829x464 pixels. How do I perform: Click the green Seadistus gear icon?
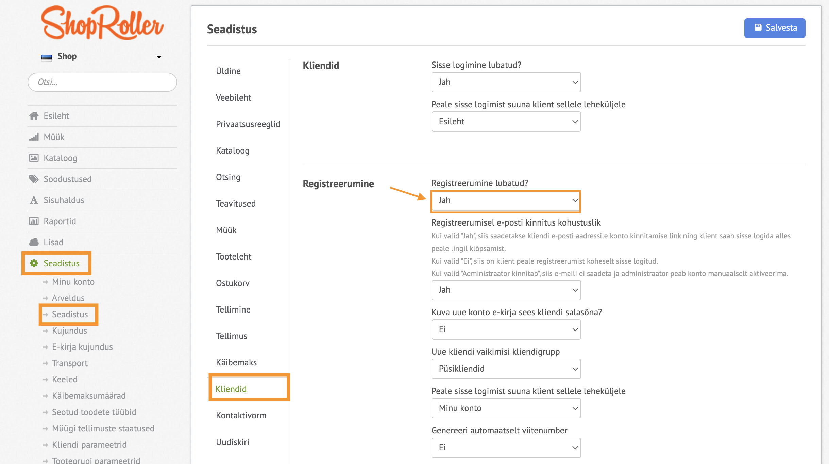point(34,263)
